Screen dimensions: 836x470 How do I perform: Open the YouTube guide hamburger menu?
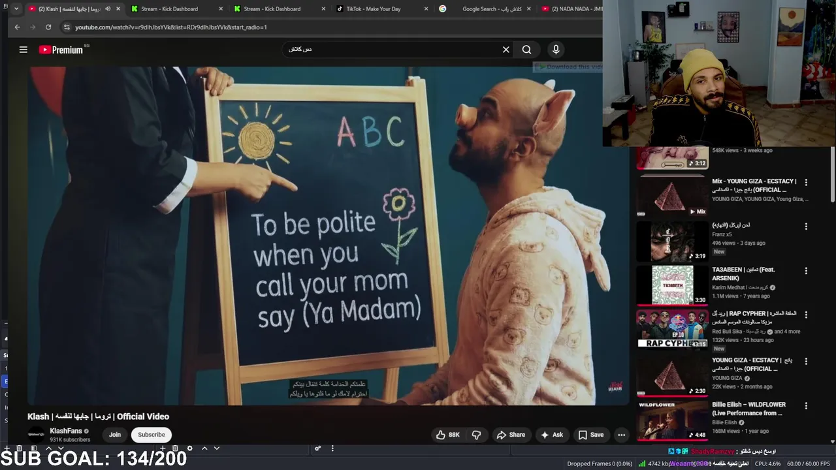tap(24, 50)
